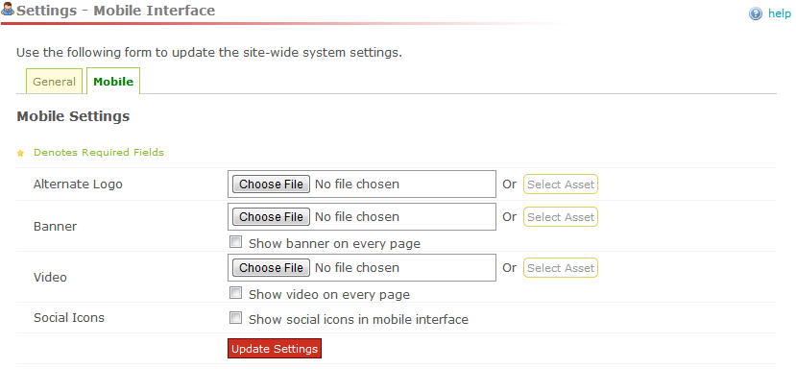Switch to the General tab

[x=54, y=82]
